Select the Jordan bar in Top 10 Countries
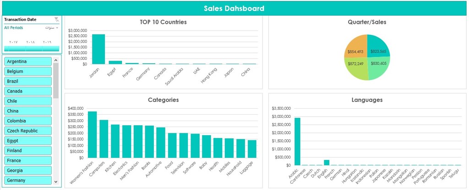469x190 pixels. coord(98,49)
